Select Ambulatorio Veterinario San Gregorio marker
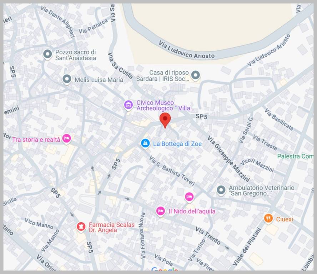 221,191
